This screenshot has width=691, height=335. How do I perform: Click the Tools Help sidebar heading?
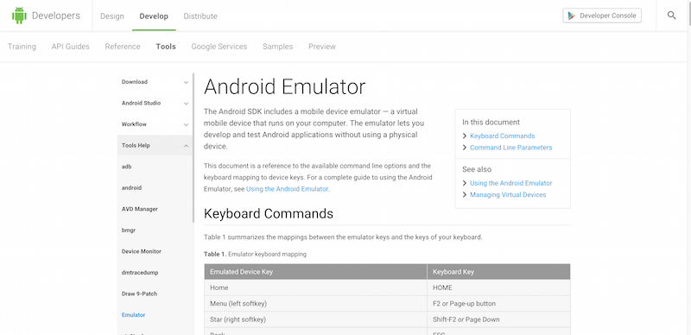point(136,145)
